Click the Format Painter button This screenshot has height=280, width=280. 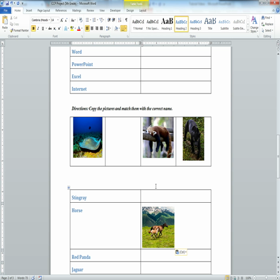pos(19,30)
